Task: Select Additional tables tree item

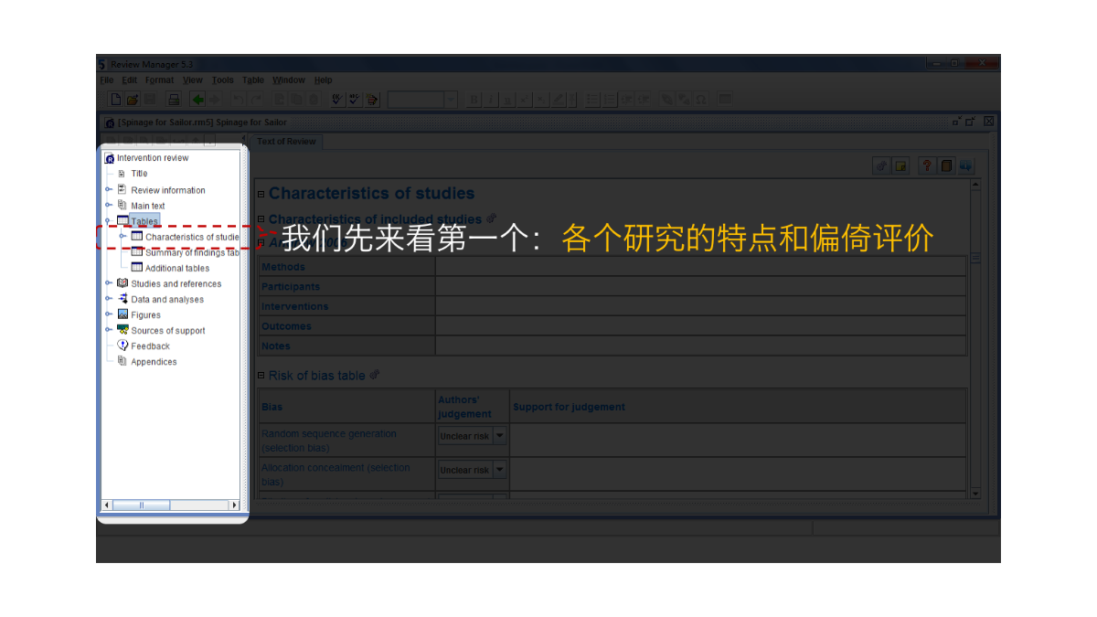Action: [x=177, y=268]
